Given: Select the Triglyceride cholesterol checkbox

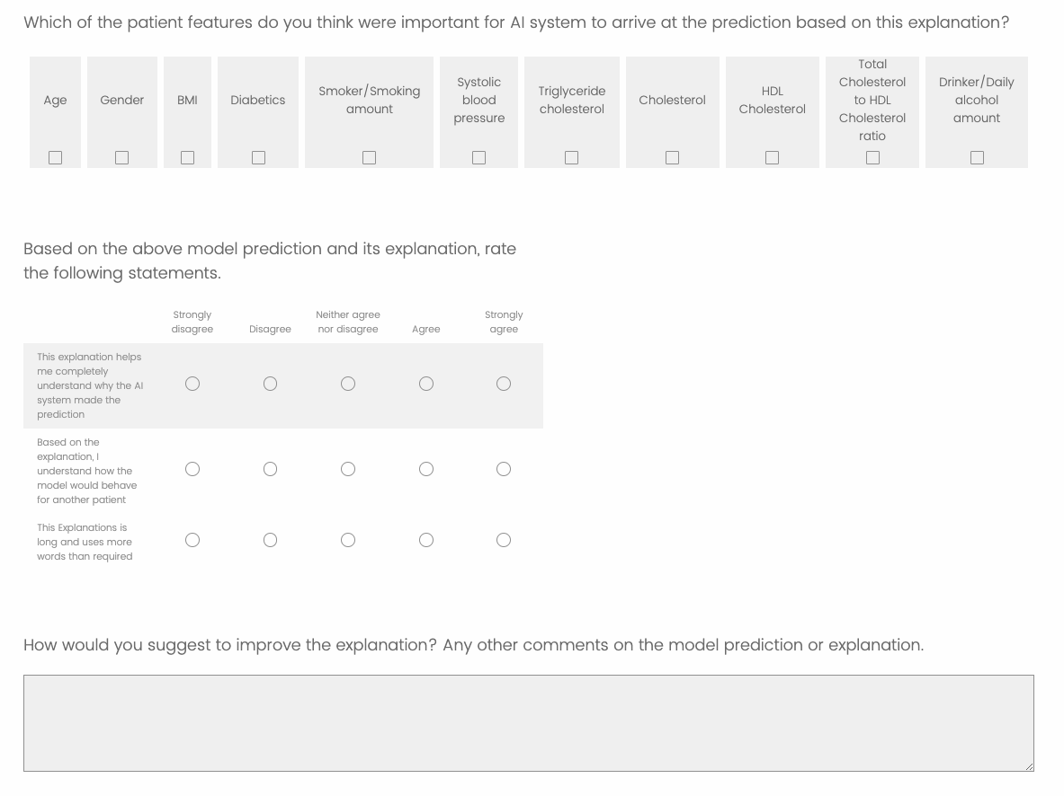Looking at the screenshot, I should click(571, 157).
